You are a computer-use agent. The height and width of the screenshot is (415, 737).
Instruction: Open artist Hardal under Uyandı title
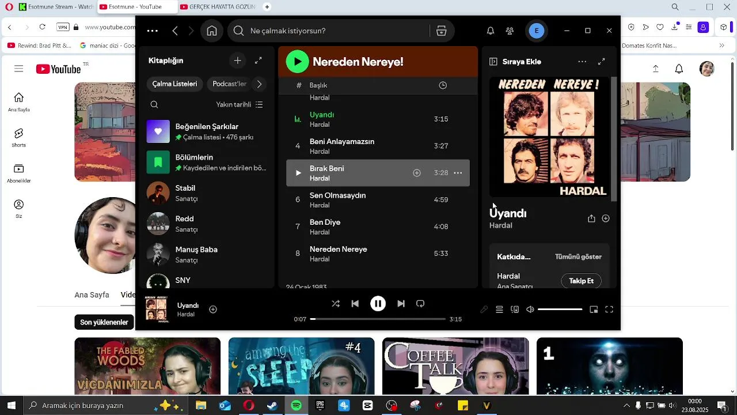(500, 225)
